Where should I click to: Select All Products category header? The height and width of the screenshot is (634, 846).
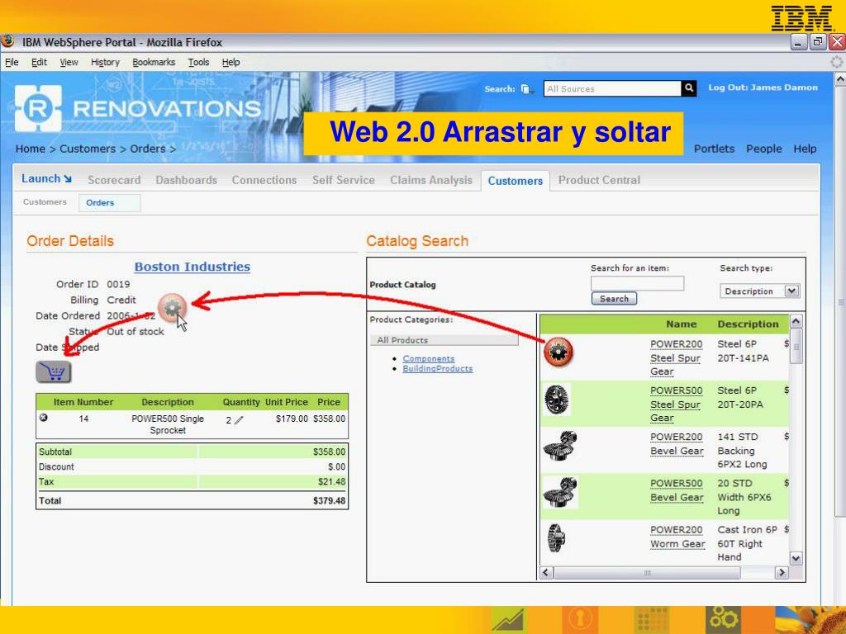click(444, 340)
